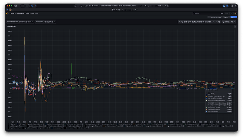
Task: Expand the Share button dropdown arrow
Action: 236,17
